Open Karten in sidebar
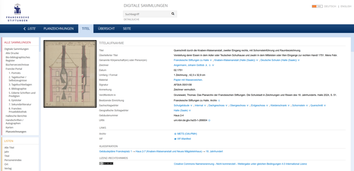This screenshot has width=354, height=171. pyautogui.click(x=10, y=127)
